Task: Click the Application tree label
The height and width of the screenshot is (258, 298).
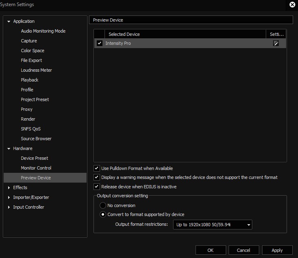Action: pos(24,21)
